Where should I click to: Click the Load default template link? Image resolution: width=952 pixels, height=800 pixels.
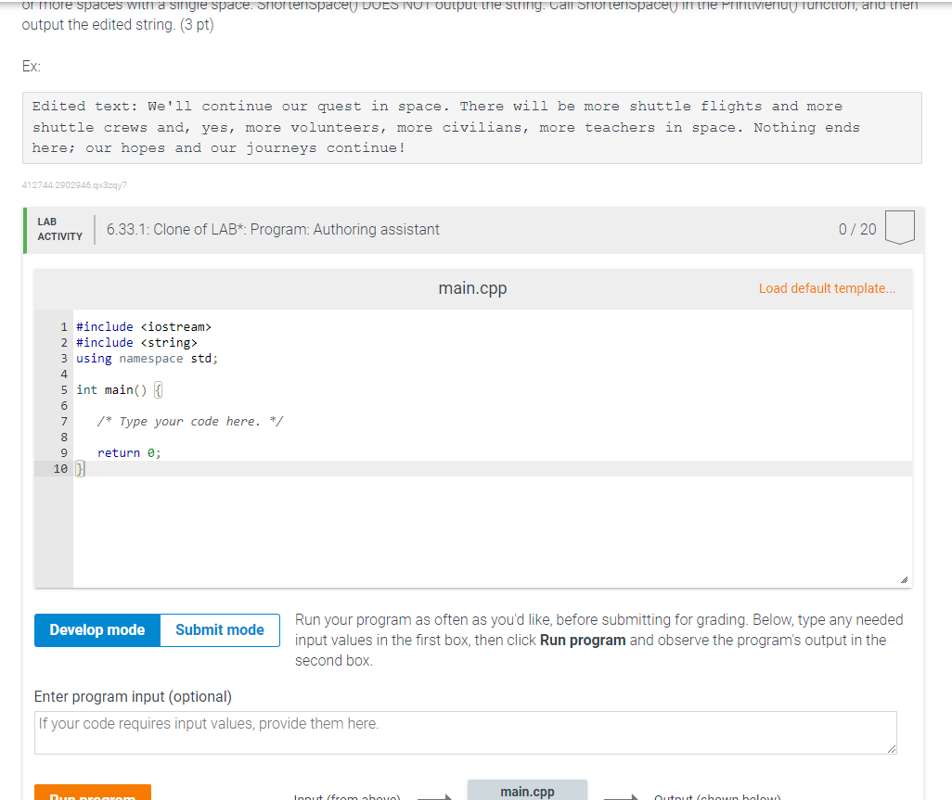pyautogui.click(x=826, y=288)
